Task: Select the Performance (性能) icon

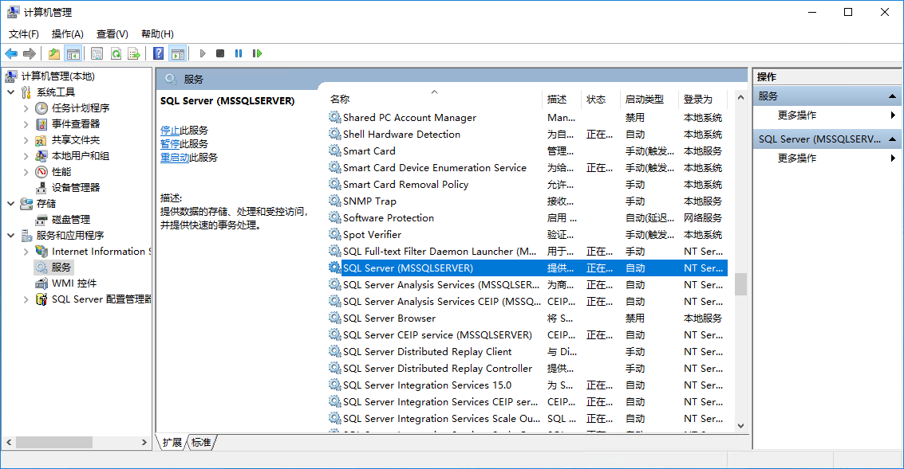Action: pos(41,172)
